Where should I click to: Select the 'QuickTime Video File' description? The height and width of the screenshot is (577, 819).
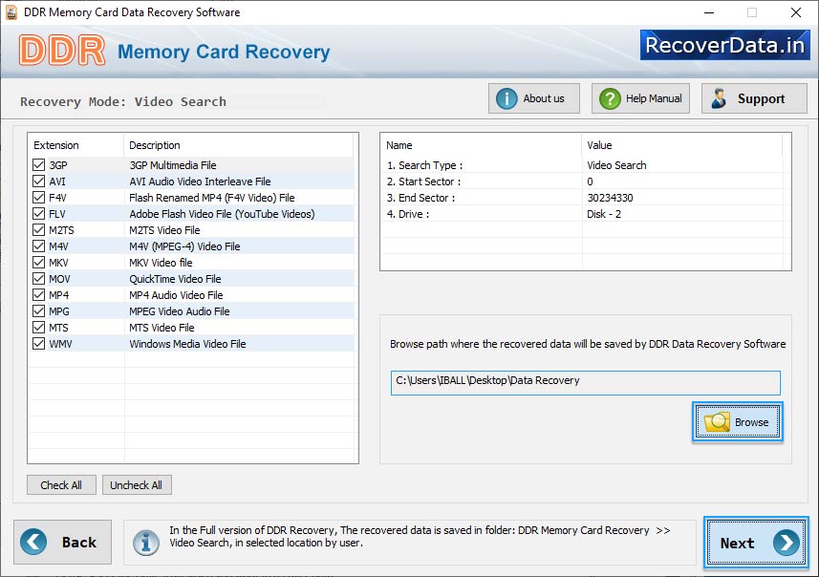pos(176,278)
